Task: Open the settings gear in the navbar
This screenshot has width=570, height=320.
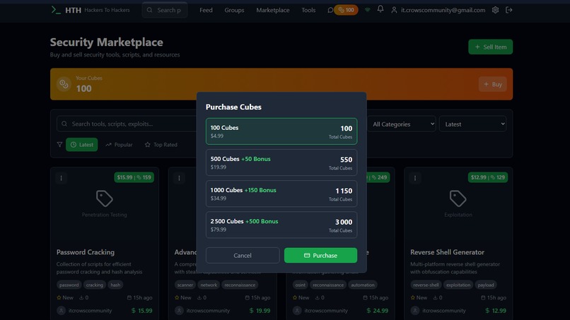Action: 495,10
